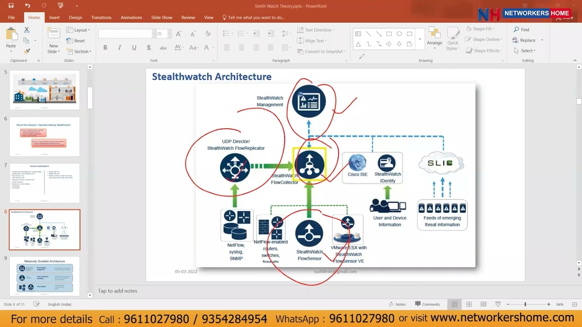Click the Paste clipboard icon

pyautogui.click(x=11, y=34)
